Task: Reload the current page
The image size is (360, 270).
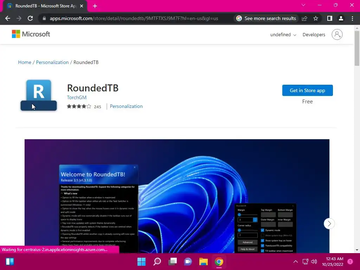Action: click(x=30, y=18)
